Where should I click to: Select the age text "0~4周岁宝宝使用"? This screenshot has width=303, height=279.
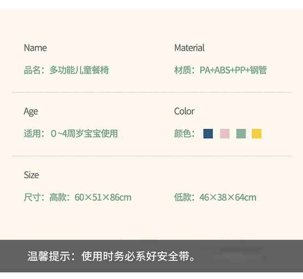tap(84, 134)
